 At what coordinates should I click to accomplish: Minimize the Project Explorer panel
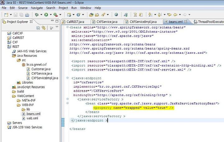[x=53, y=21]
